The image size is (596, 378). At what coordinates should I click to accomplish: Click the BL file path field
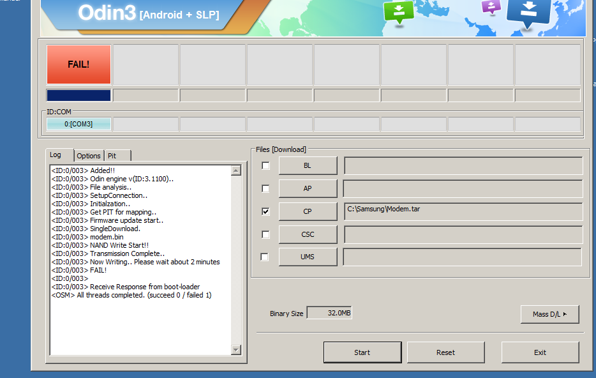pos(463,166)
